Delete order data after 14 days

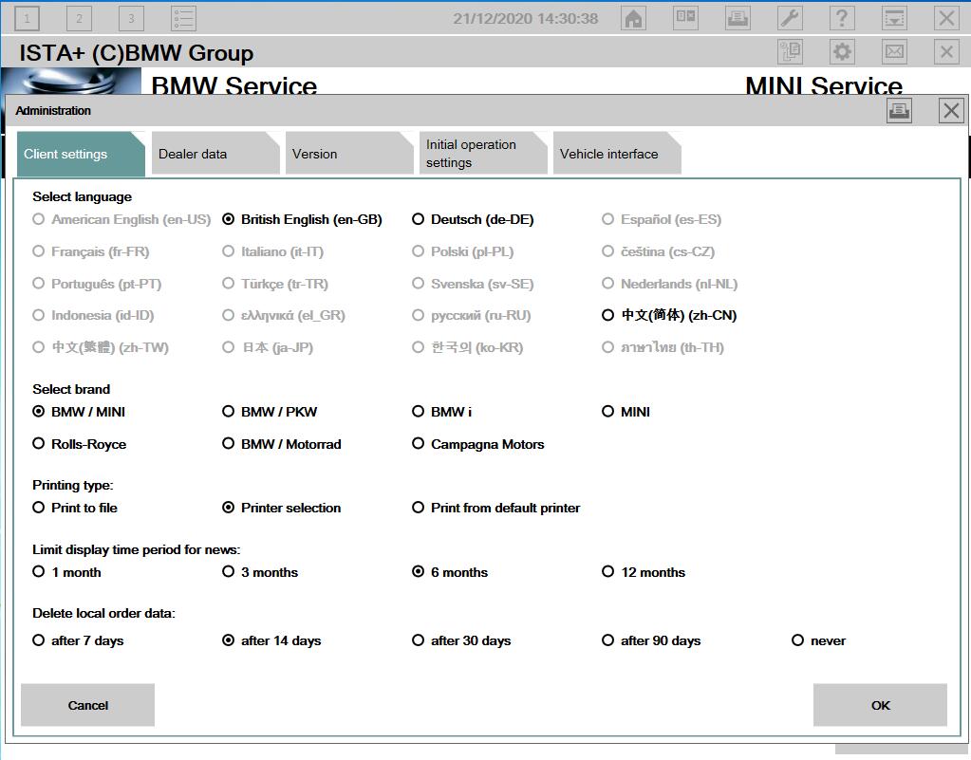(x=271, y=640)
